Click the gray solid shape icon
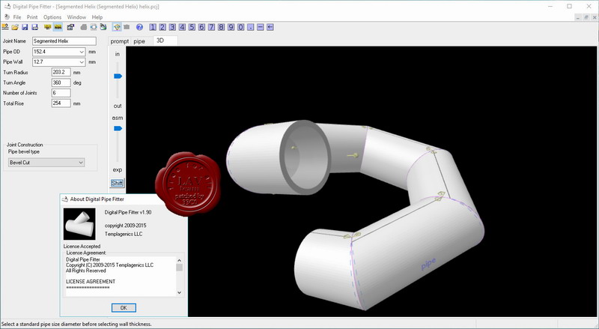This screenshot has height=329, width=599. [x=83, y=27]
